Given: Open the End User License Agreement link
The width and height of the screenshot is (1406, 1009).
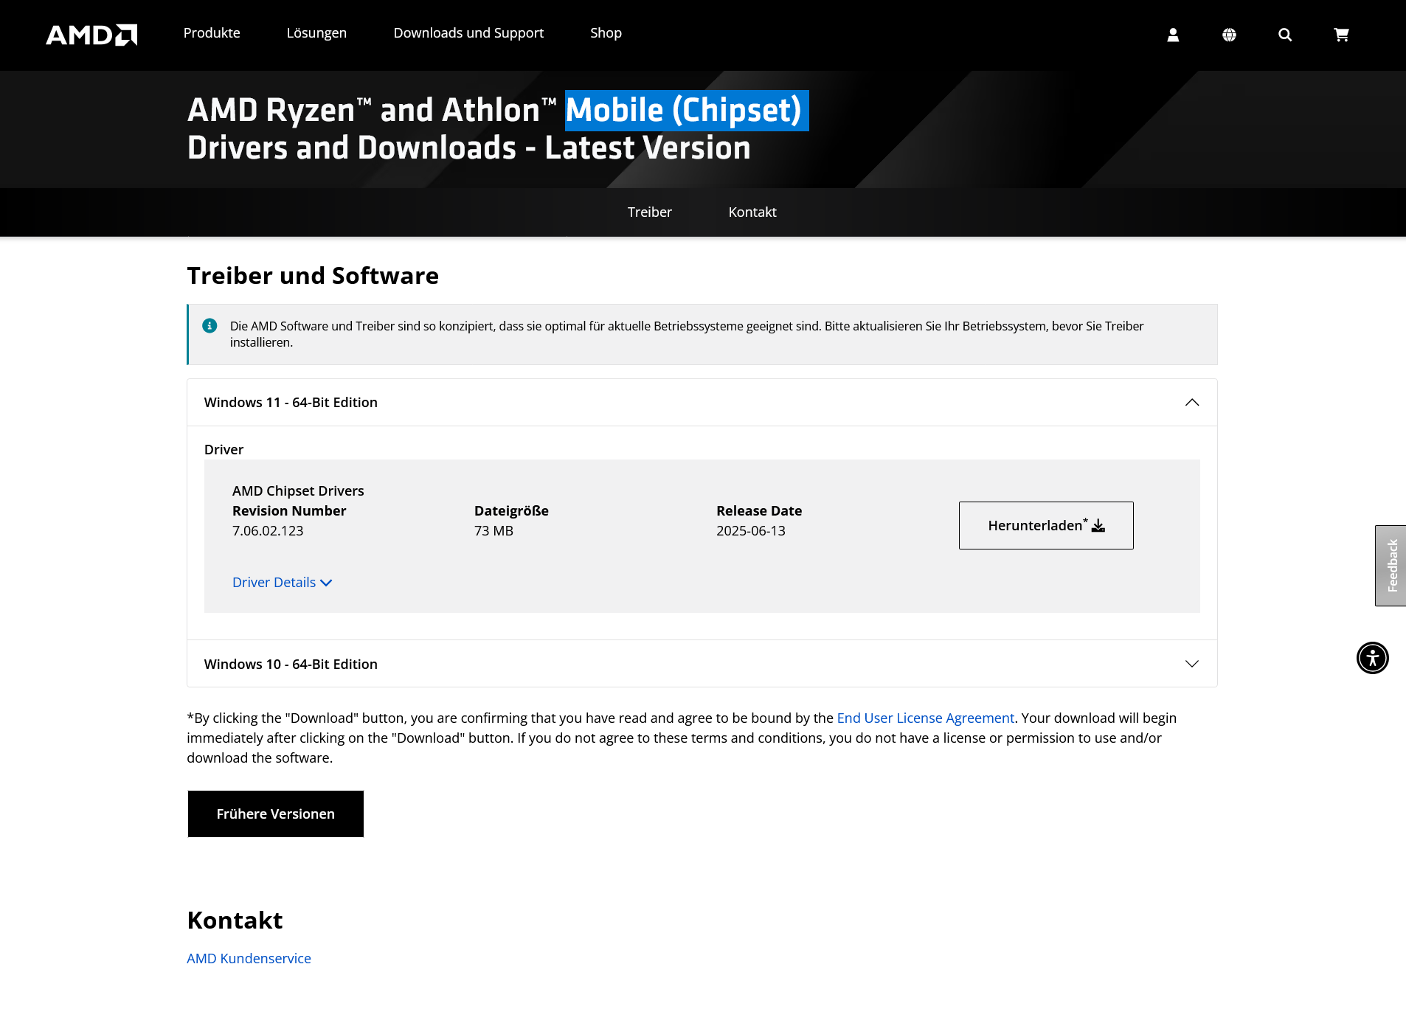Looking at the screenshot, I should pos(925,718).
